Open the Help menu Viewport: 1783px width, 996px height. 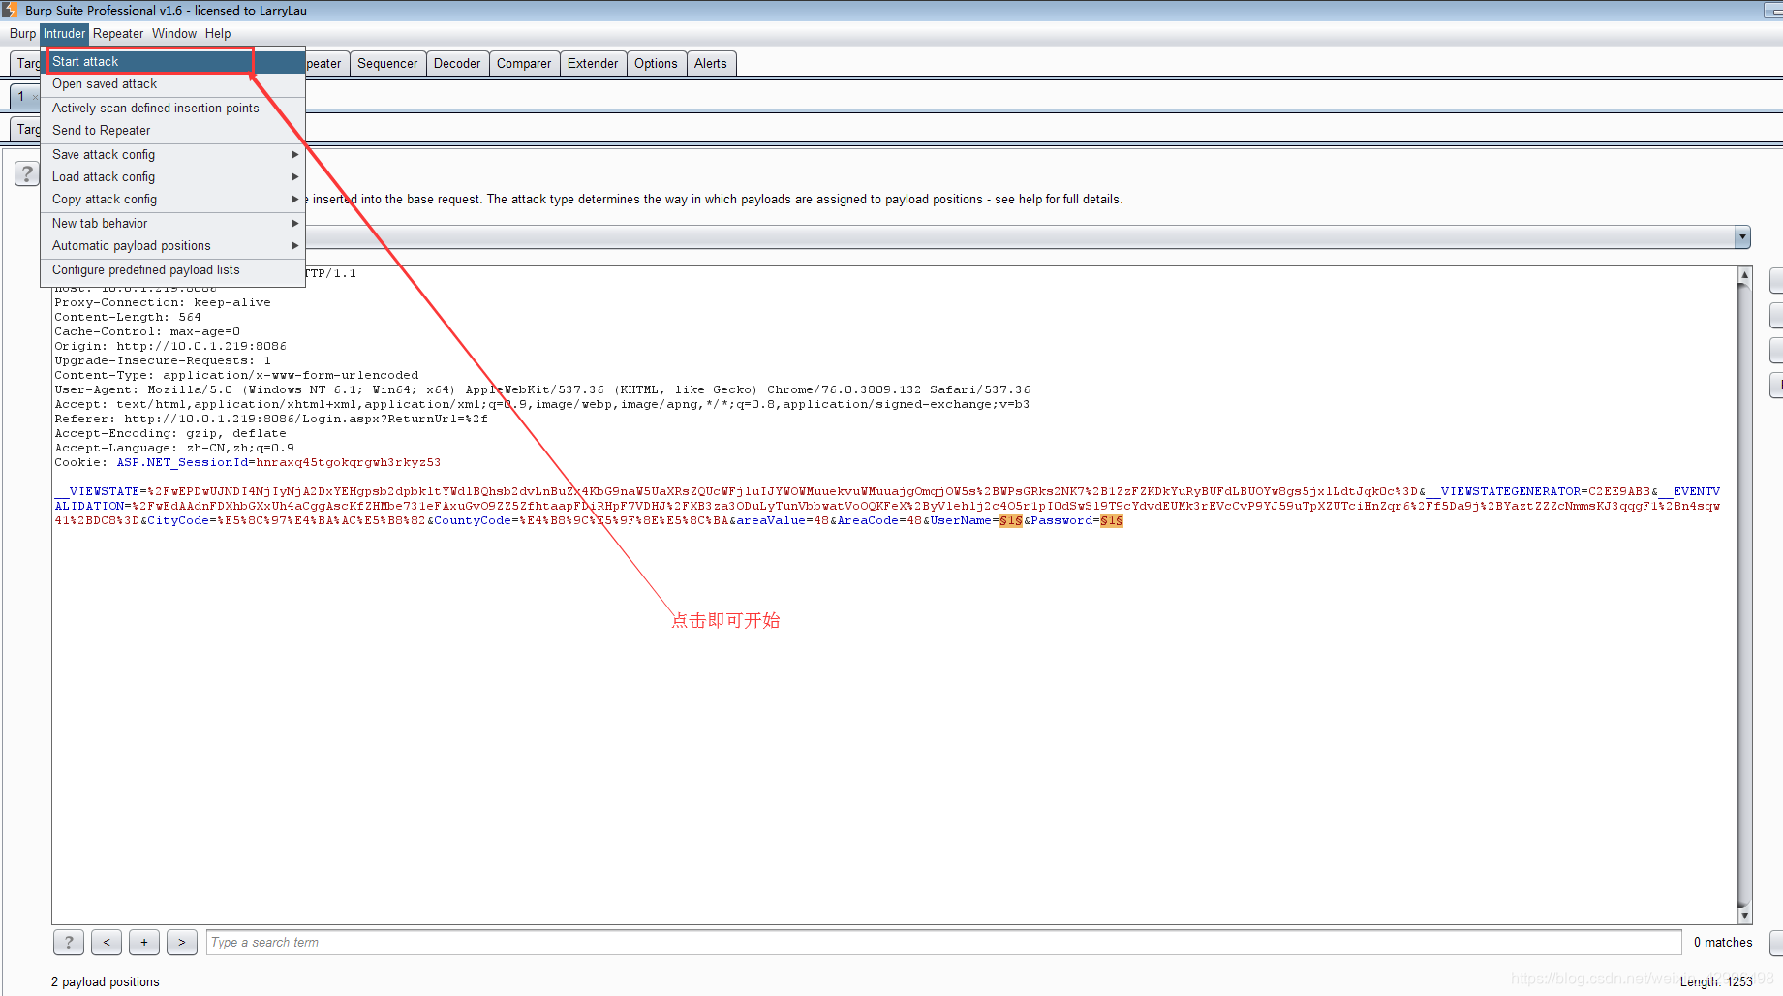[218, 33]
